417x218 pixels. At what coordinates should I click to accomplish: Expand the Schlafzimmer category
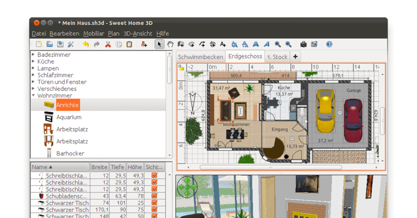click(x=33, y=75)
